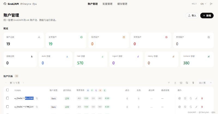This screenshot has width=218, height=114.
Task: Click the blue A quota legend chip
Action: click(x=88, y=90)
